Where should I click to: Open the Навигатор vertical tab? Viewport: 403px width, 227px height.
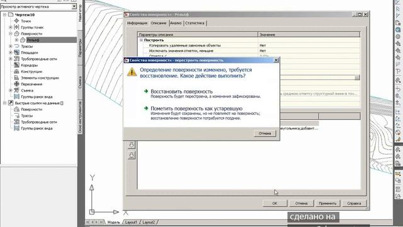coord(80,13)
